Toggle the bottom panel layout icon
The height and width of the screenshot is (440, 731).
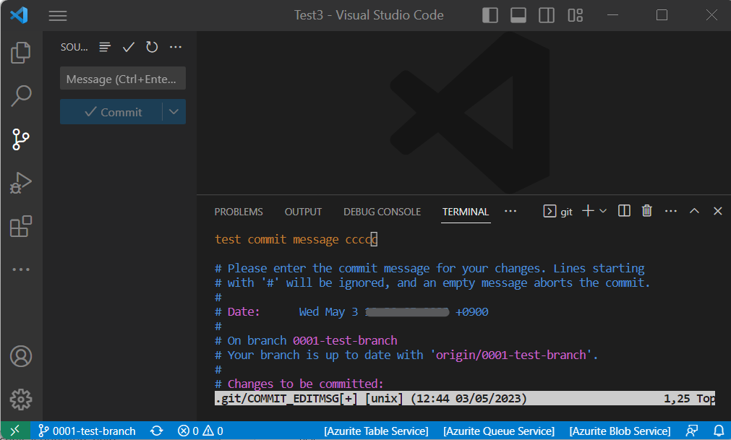pos(518,15)
